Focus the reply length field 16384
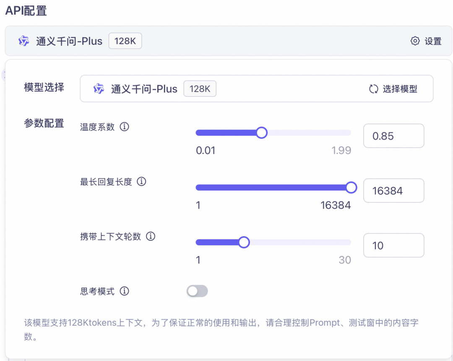 click(394, 191)
